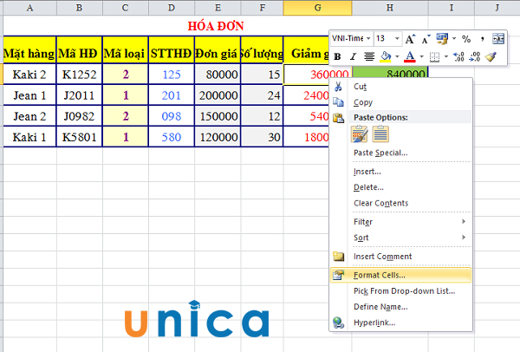Choose the paste formatting clipboard icon
The image size is (520, 352).
pyautogui.click(x=380, y=134)
